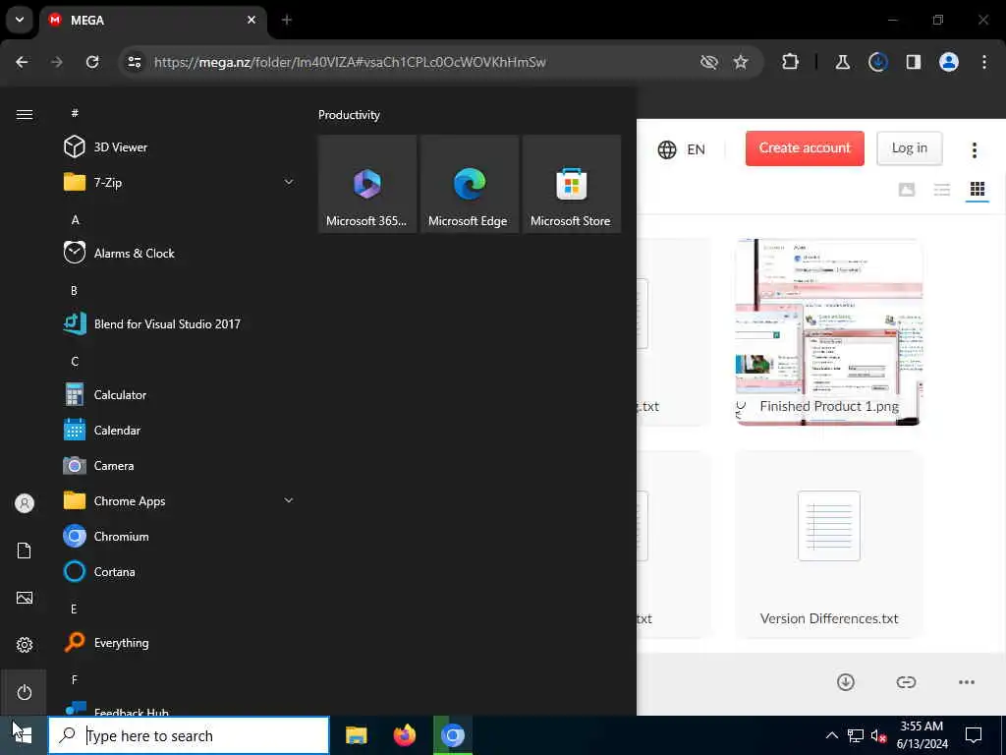Click the muted volume tray icon
The width and height of the screenshot is (1006, 755).
tap(878, 735)
